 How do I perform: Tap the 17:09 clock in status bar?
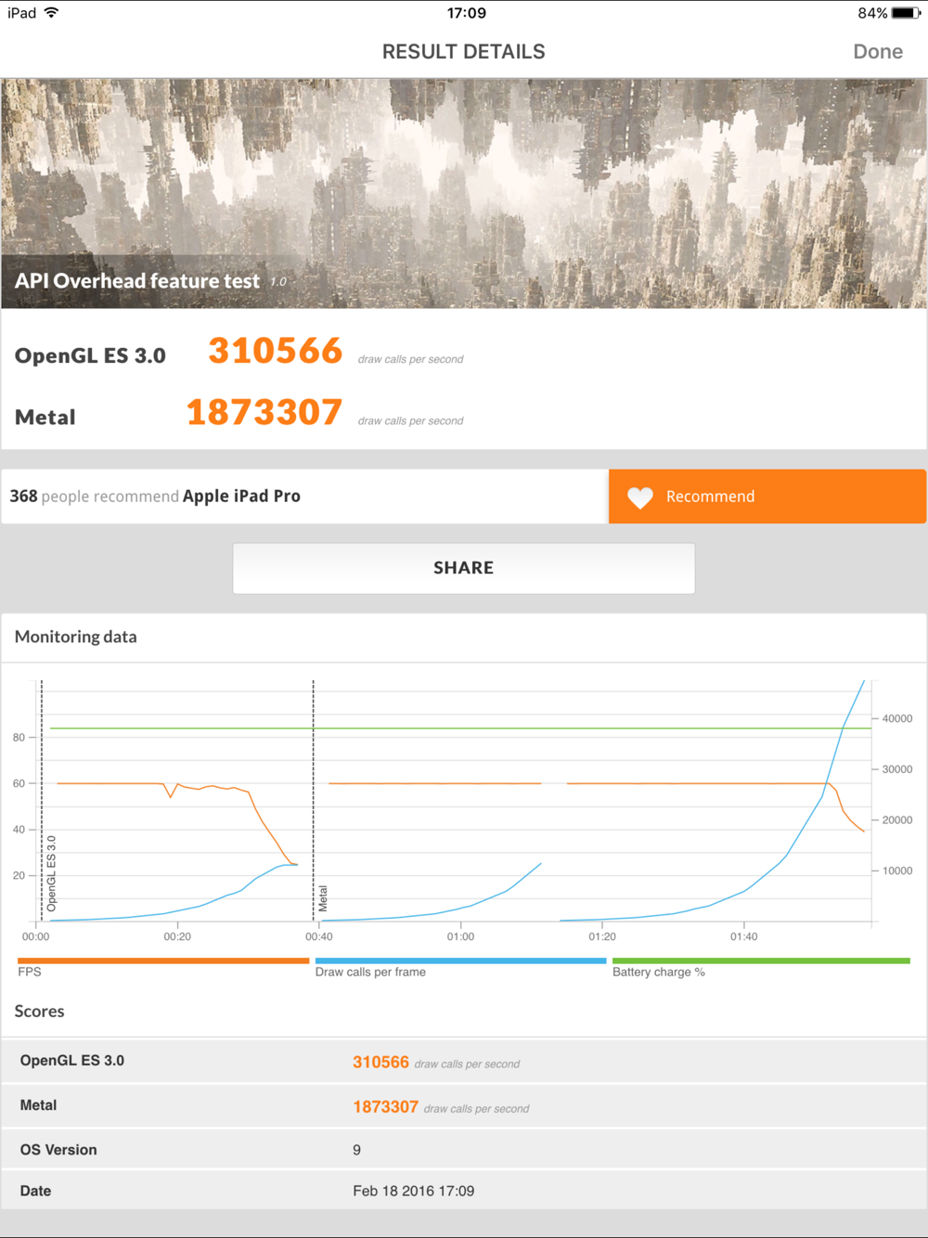[x=466, y=13]
